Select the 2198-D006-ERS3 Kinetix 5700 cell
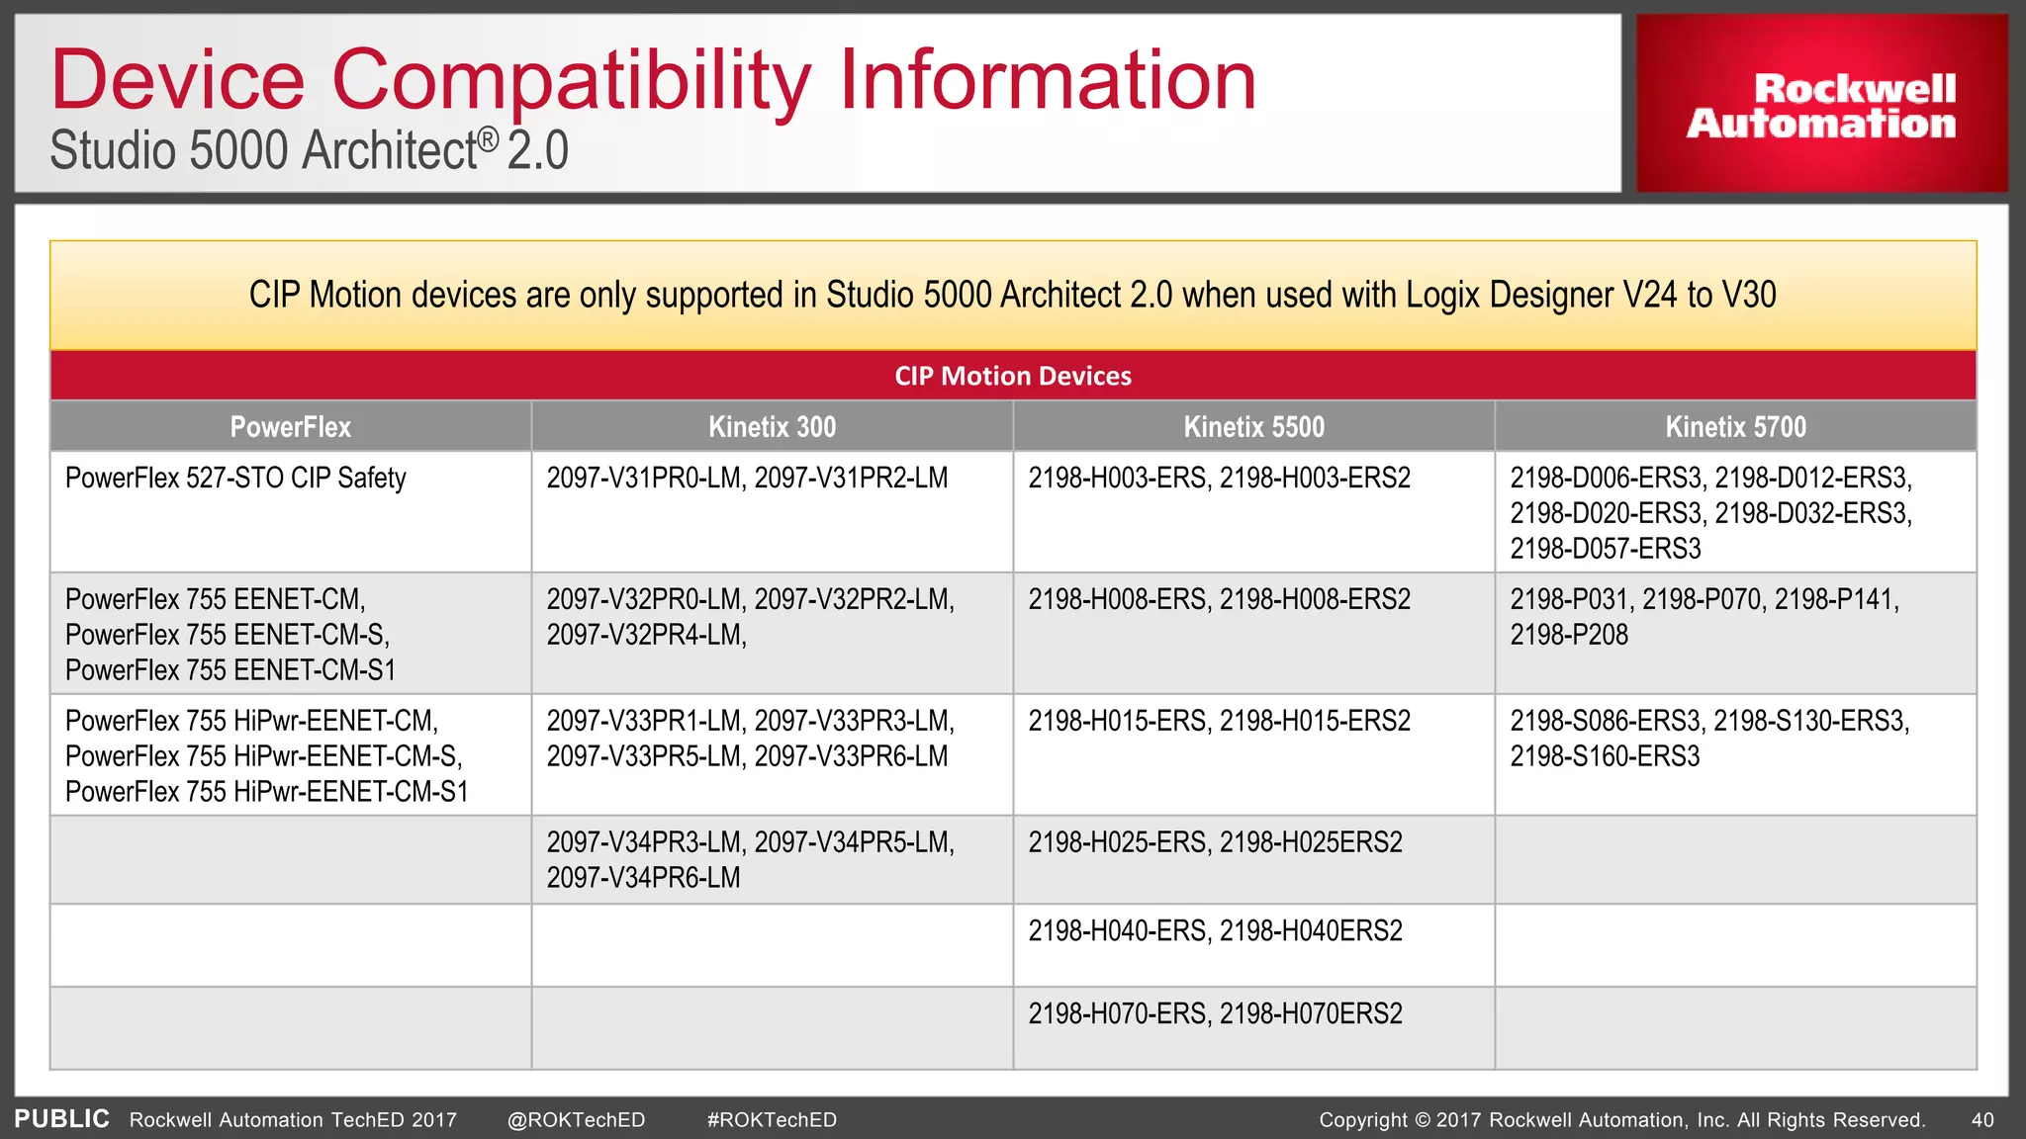The width and height of the screenshot is (2026, 1139). click(1710, 512)
